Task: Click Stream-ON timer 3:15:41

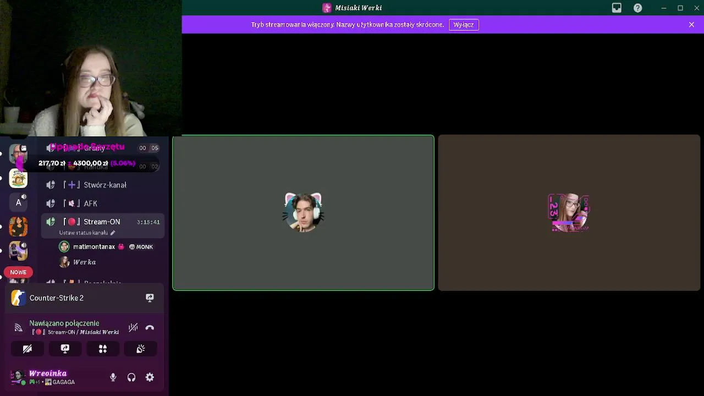Action: coord(148,222)
